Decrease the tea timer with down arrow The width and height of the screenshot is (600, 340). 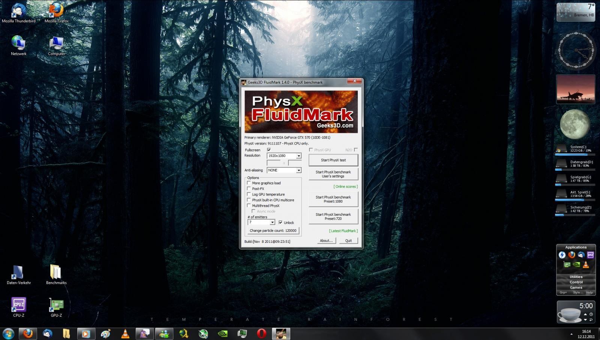(x=585, y=320)
